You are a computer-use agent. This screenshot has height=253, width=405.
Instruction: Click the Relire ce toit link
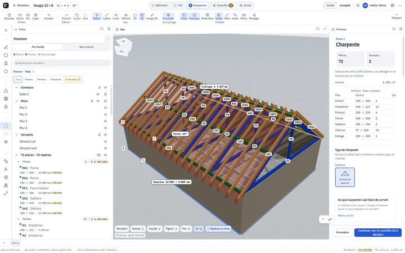pyautogui.click(x=345, y=215)
